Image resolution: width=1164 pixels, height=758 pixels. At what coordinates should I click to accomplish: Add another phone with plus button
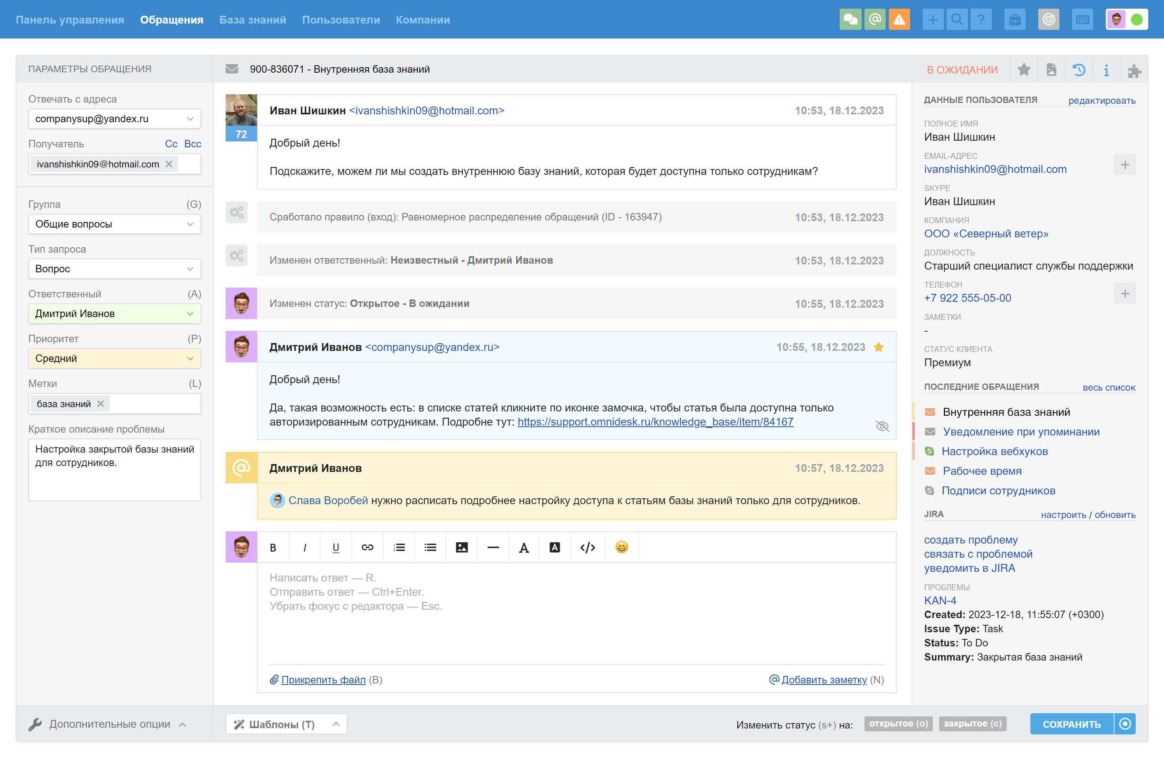[x=1125, y=294]
